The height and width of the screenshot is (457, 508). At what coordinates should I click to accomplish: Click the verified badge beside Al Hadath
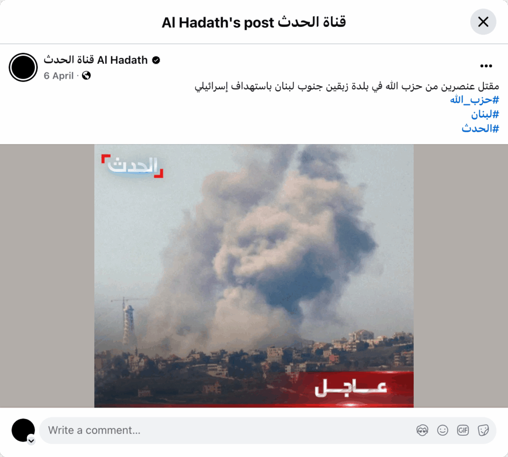pos(156,60)
